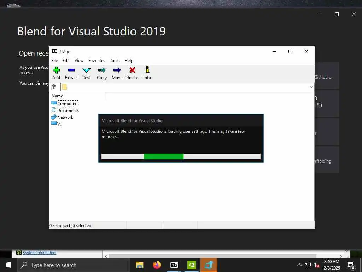Viewport: 362px width, 272px height.
Task: Select the Test toolbar icon
Action: point(87,73)
